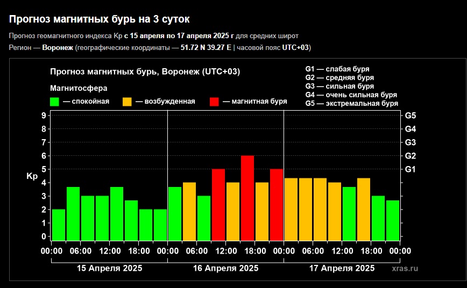Select the "16 Апреля 2025" date label
Image resolution: width=467 pixels, height=288 pixels.
(x=226, y=268)
